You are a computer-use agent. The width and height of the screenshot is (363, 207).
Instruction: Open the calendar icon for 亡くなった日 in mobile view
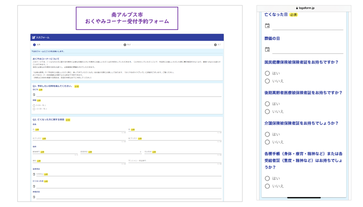click(267, 26)
